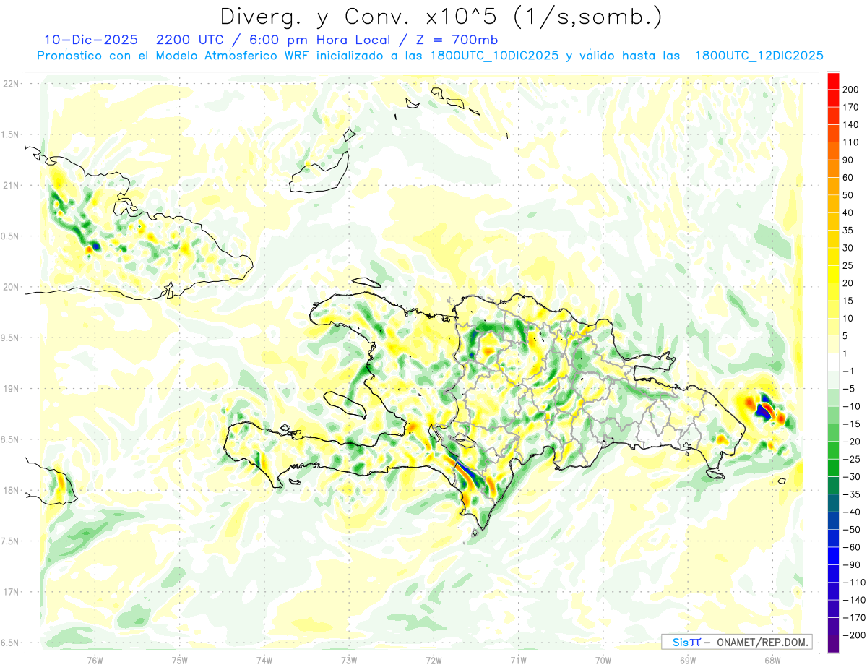The image size is (867, 670).
Task: Click the blue color bar segment between -60 and -90
Action: coord(833,556)
